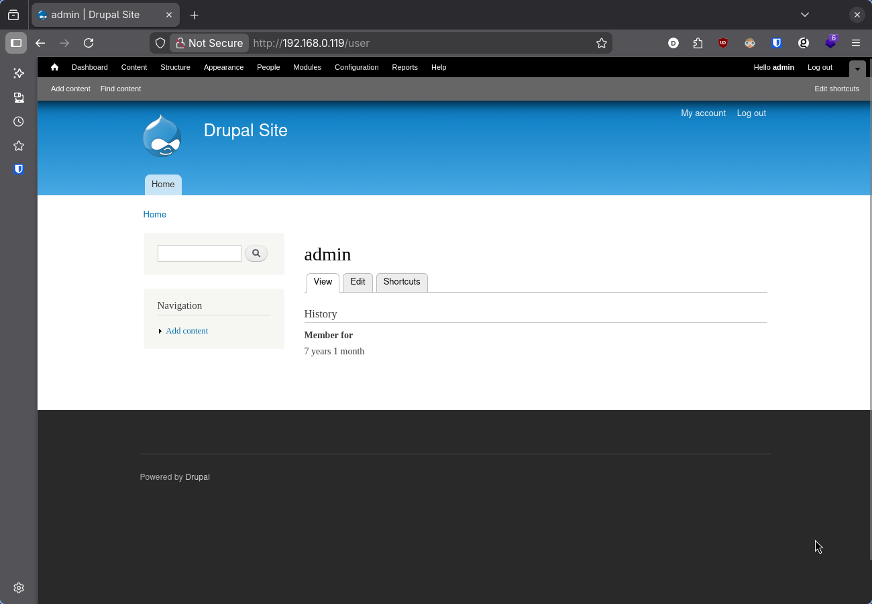Bookmark this page with the star icon
The image size is (872, 604).
coord(601,42)
